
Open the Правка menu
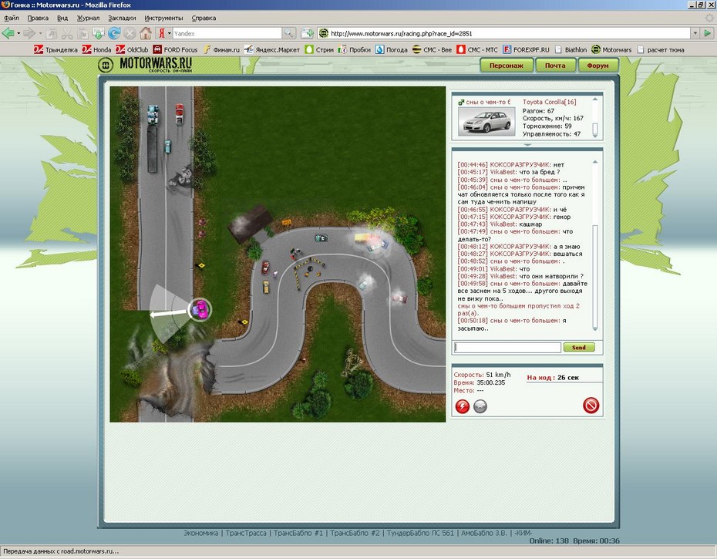pos(38,19)
